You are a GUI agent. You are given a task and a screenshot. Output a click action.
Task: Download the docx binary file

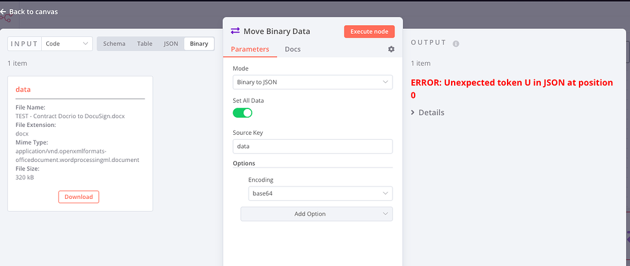coord(79,197)
